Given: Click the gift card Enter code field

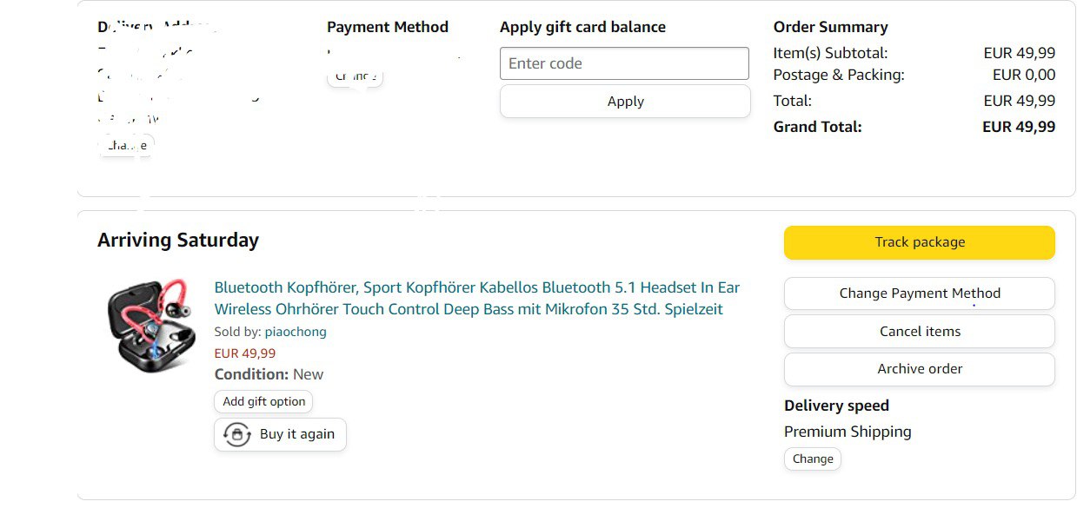Looking at the screenshot, I should tap(623, 63).
